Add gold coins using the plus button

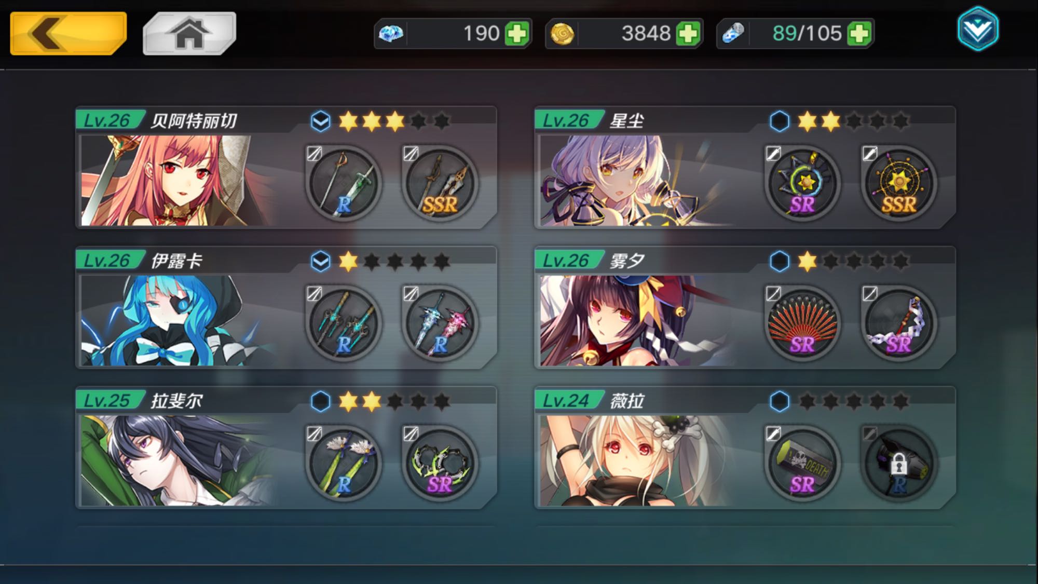pyautogui.click(x=688, y=34)
